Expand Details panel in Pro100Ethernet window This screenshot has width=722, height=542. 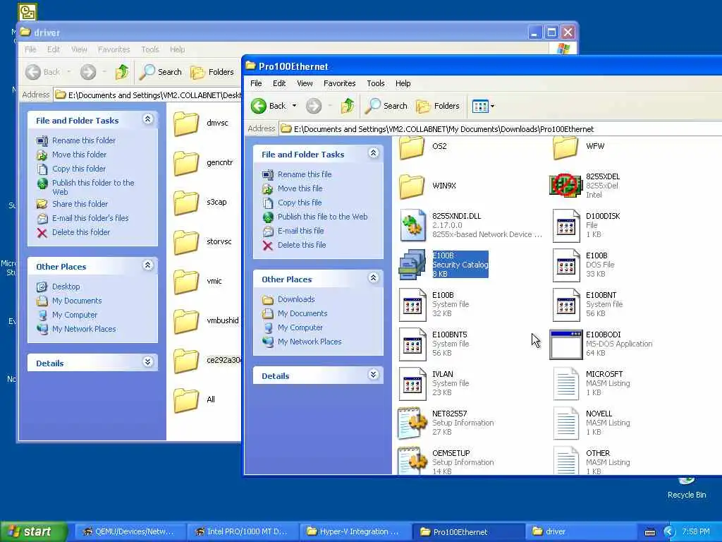pos(374,375)
